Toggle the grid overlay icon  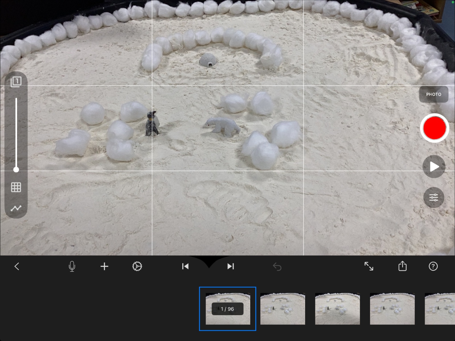pos(16,187)
